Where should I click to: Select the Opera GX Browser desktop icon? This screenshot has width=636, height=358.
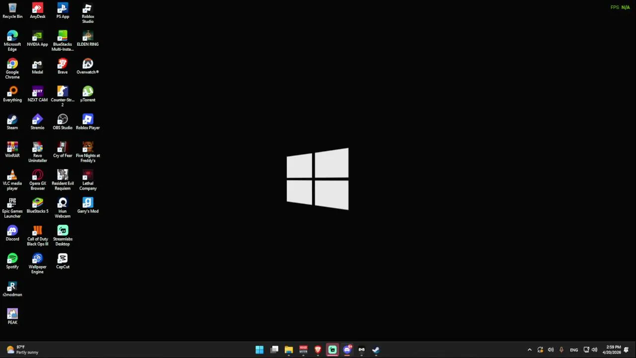(x=37, y=180)
